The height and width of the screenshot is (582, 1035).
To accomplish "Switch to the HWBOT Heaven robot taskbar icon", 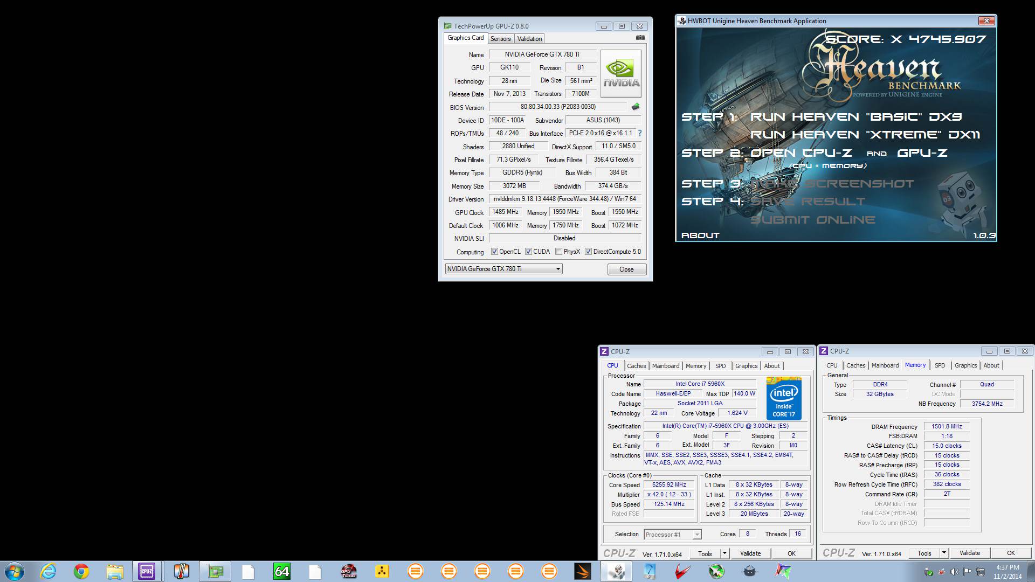I will (x=616, y=571).
